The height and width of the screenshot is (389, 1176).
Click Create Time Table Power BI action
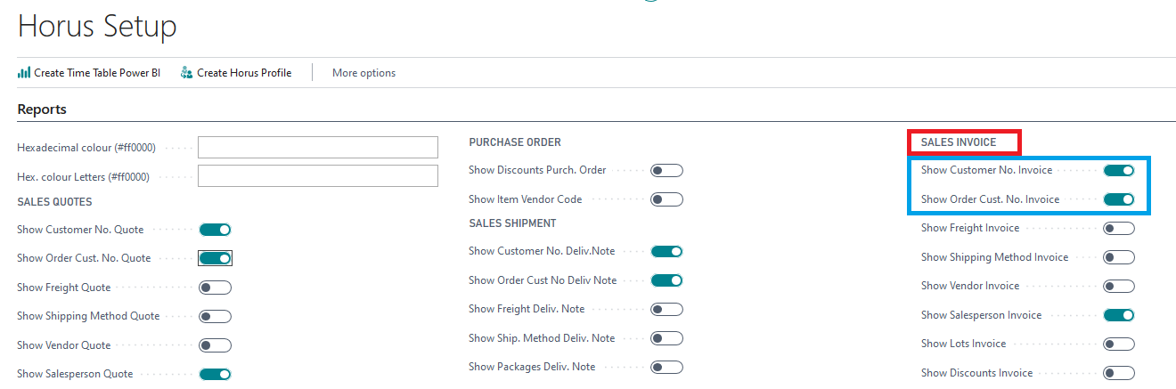coord(89,73)
